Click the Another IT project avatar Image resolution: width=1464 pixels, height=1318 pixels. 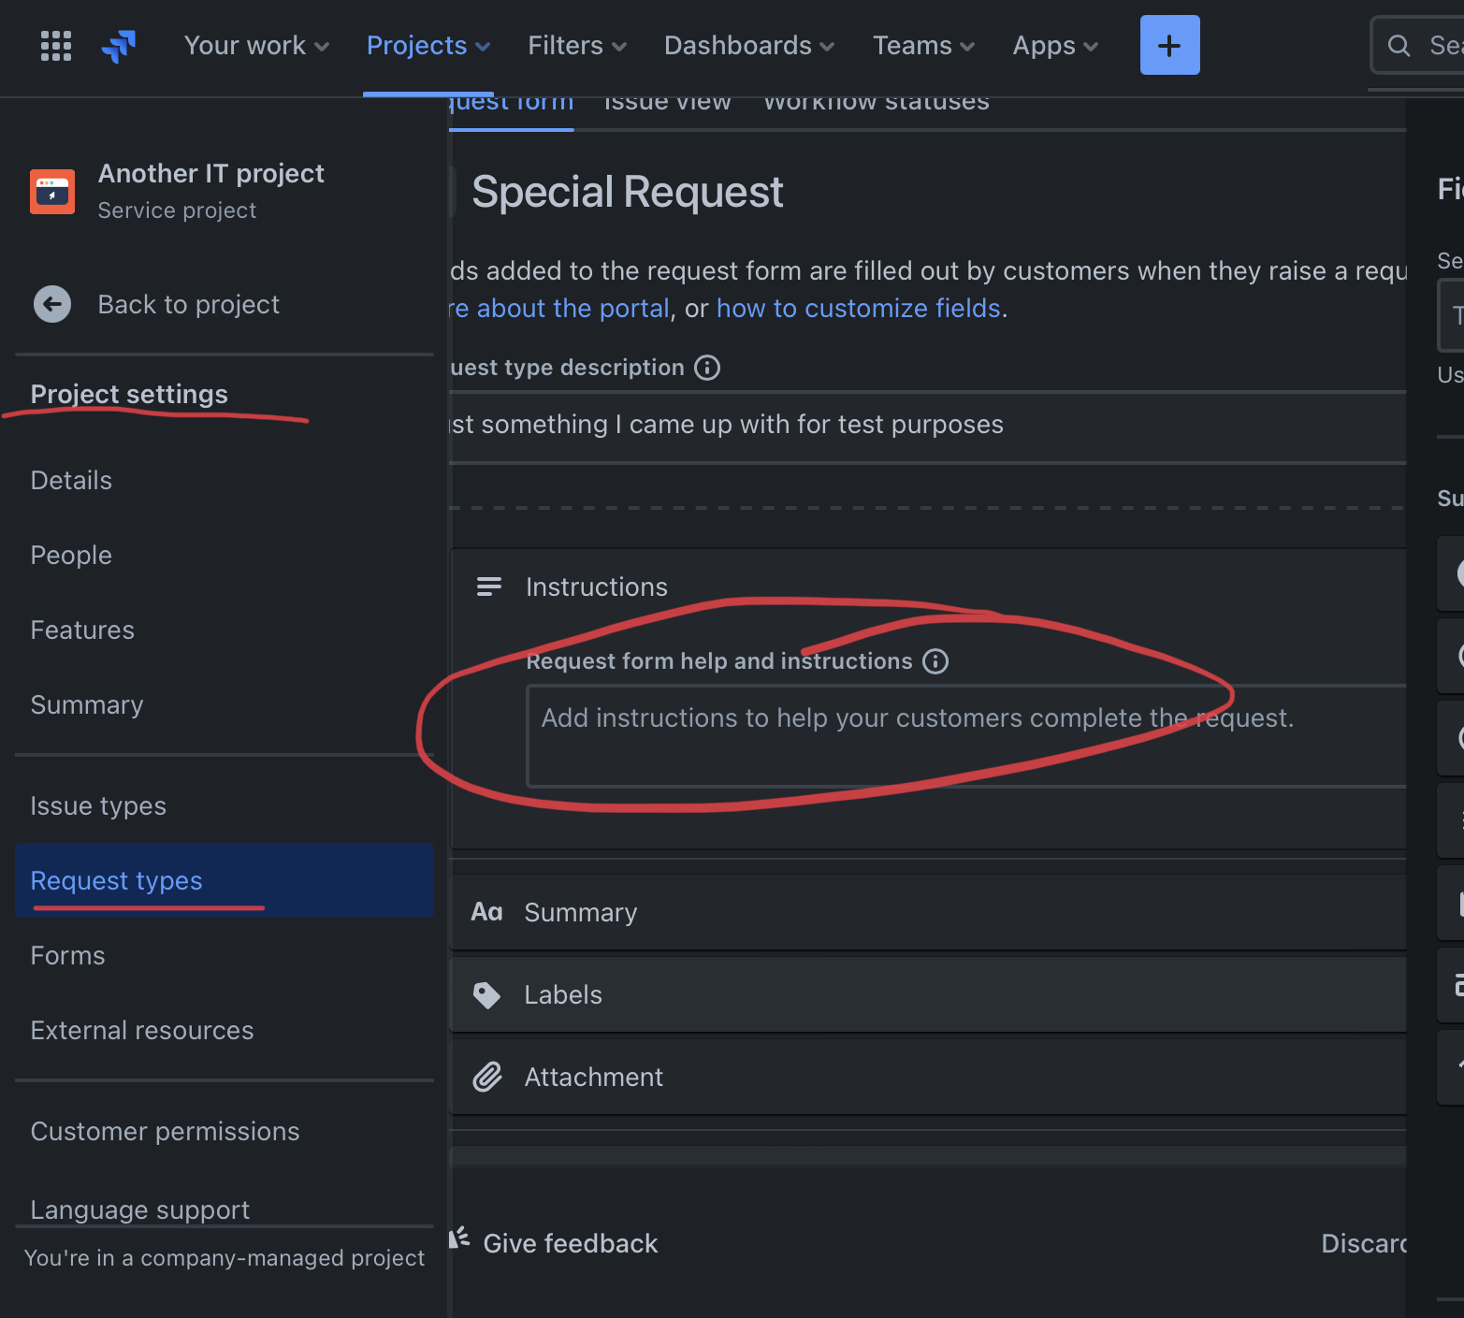52,191
